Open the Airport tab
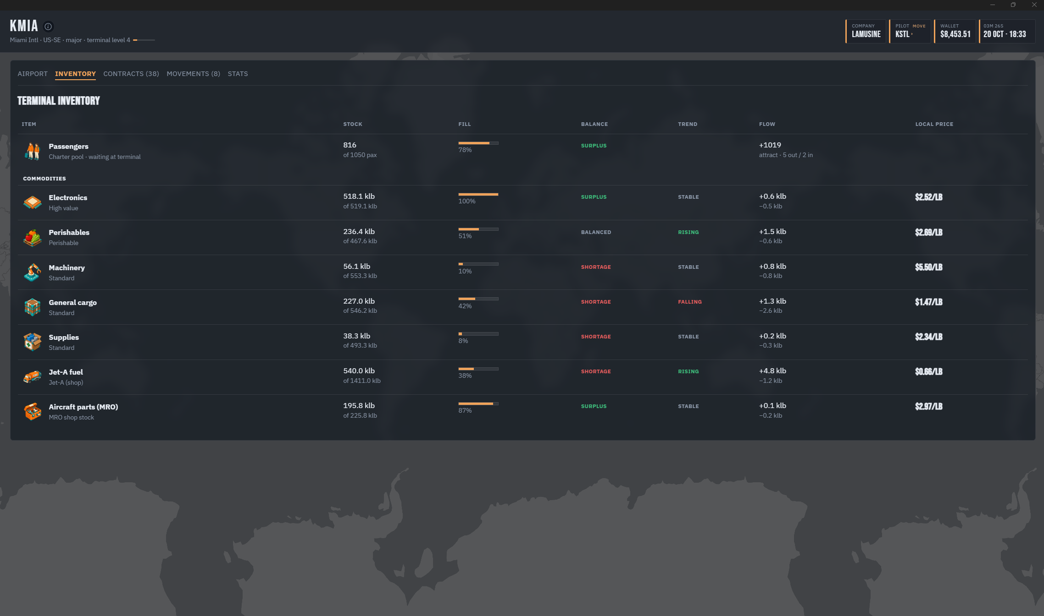The height and width of the screenshot is (616, 1044). coord(33,74)
